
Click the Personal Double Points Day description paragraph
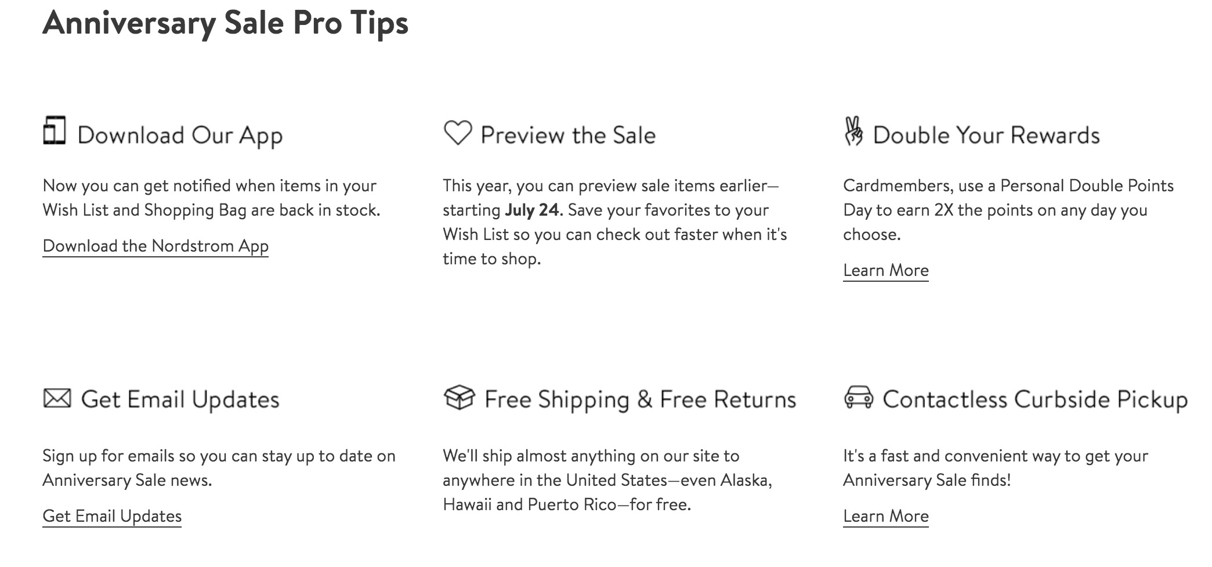point(1008,210)
